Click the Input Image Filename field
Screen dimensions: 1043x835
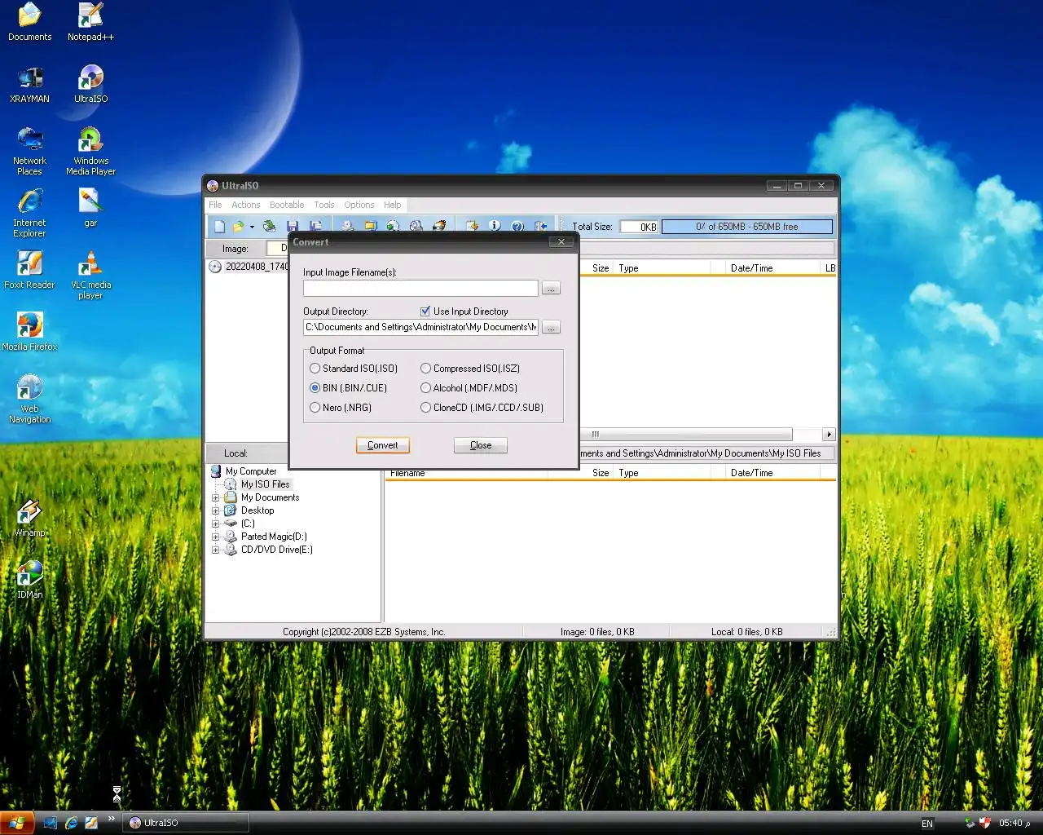420,289
